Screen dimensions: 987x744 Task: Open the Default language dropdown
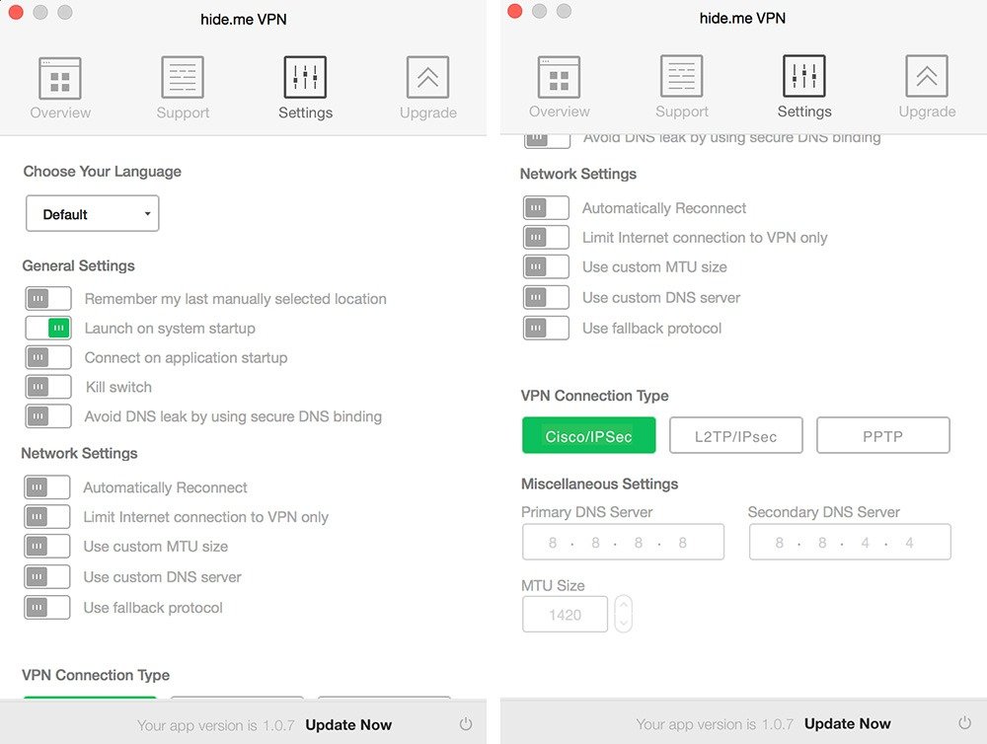pos(93,214)
